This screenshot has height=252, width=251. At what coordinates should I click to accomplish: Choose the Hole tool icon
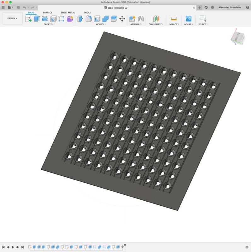coord(53,19)
